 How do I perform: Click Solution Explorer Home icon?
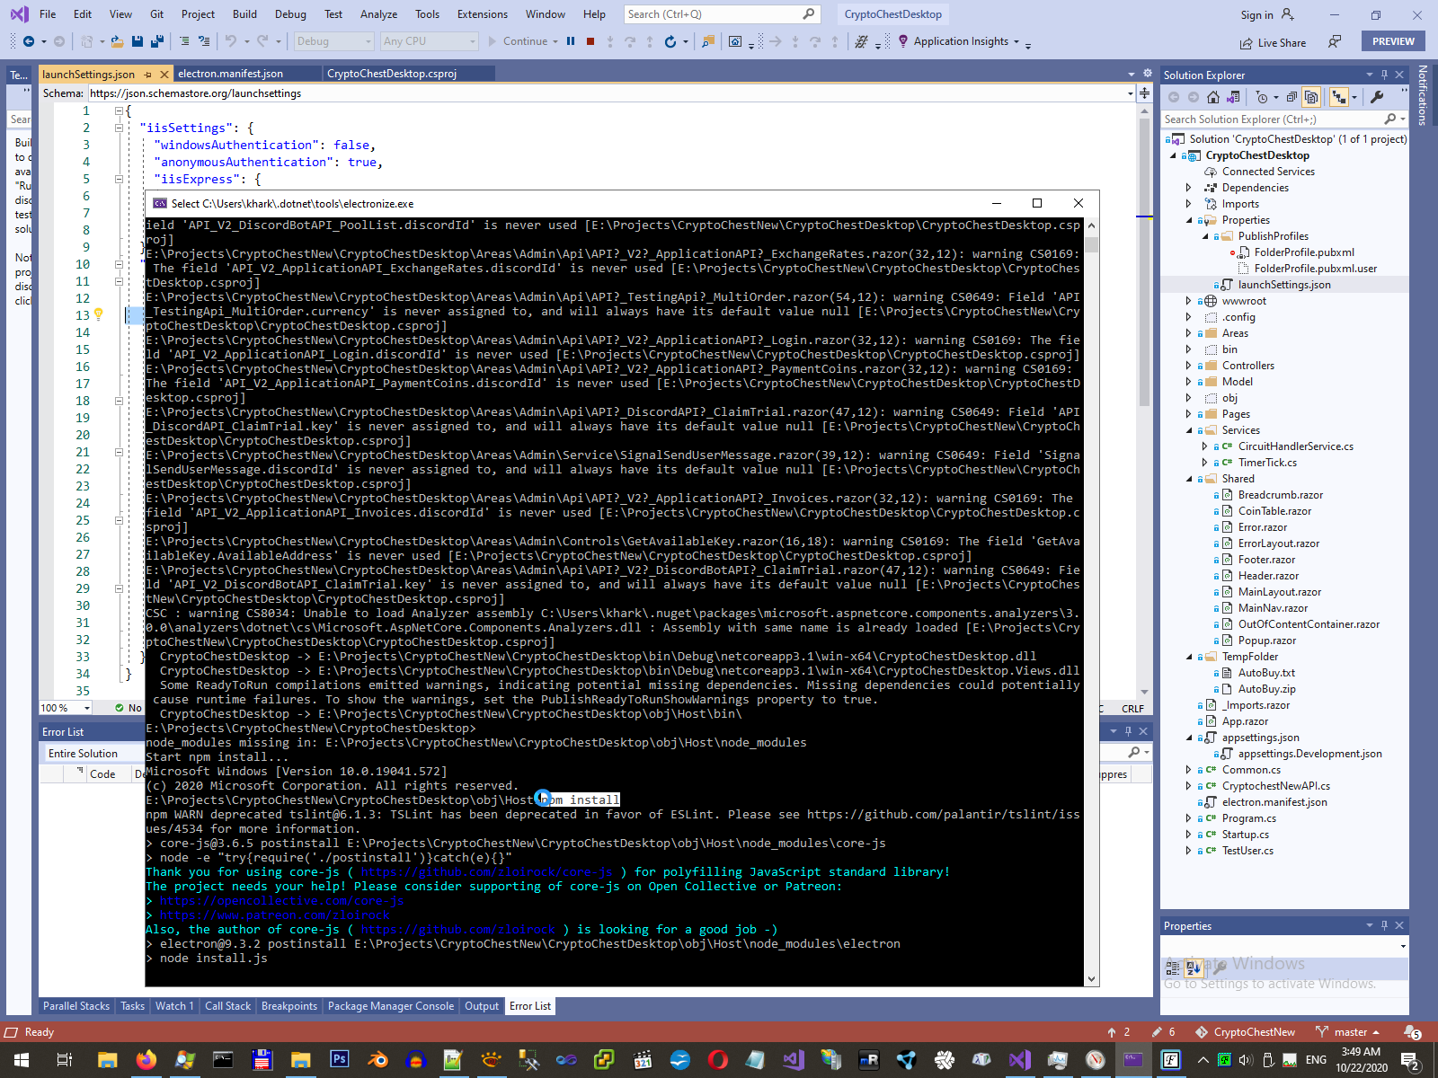coord(1213,97)
